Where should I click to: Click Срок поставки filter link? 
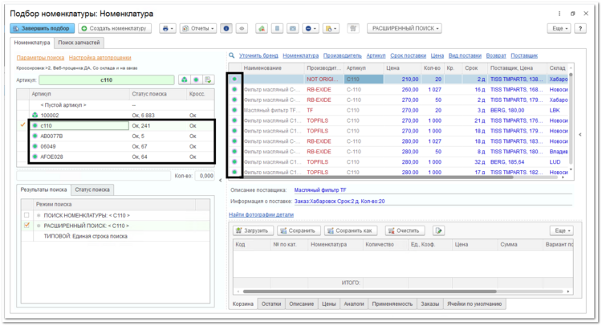(408, 55)
